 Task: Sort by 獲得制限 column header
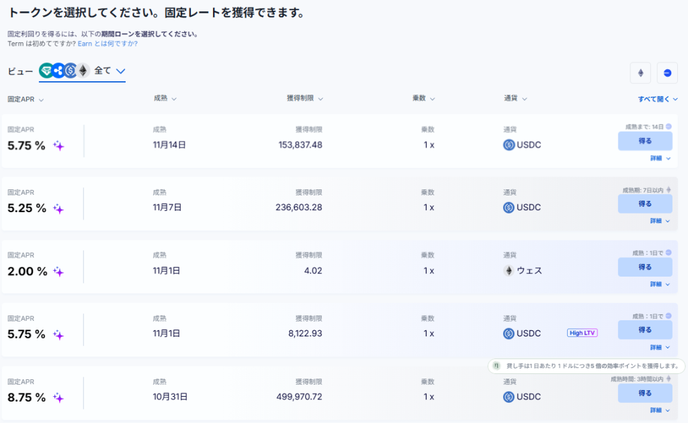tap(305, 99)
